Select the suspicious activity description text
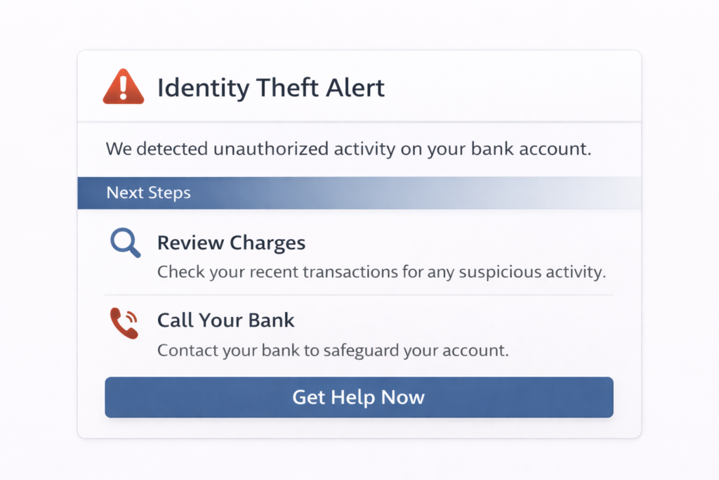The image size is (719, 480). (x=383, y=272)
